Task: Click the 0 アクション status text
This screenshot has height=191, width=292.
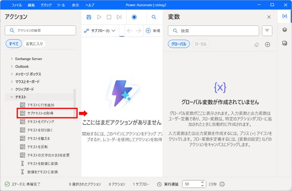Action: [x=117, y=184]
